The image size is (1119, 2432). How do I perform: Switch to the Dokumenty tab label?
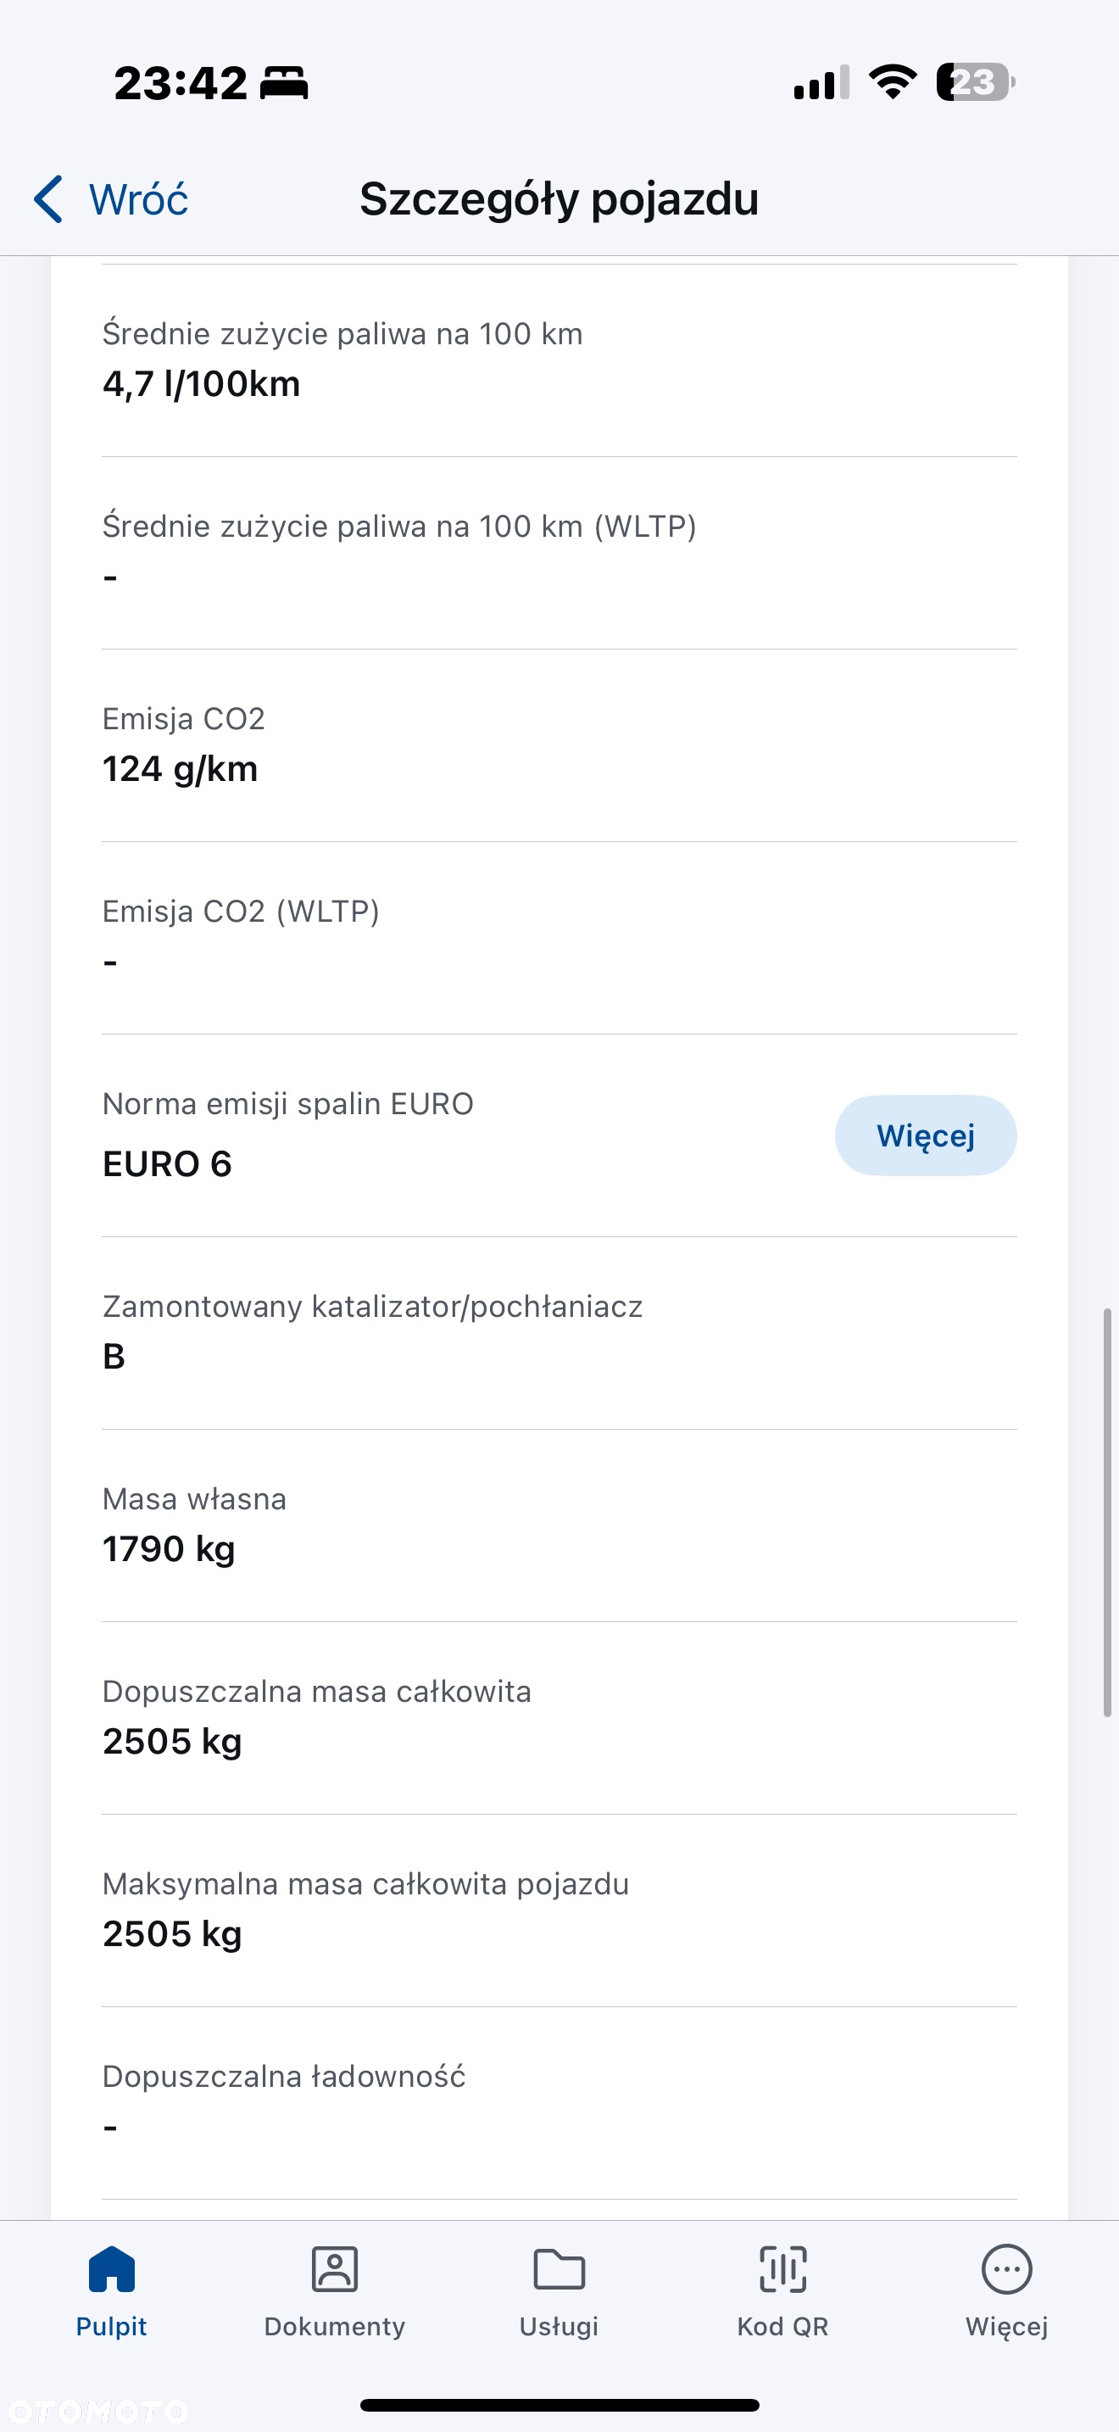pos(335,2326)
